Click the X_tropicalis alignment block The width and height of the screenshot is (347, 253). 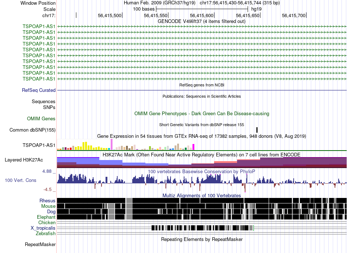tap(202, 228)
